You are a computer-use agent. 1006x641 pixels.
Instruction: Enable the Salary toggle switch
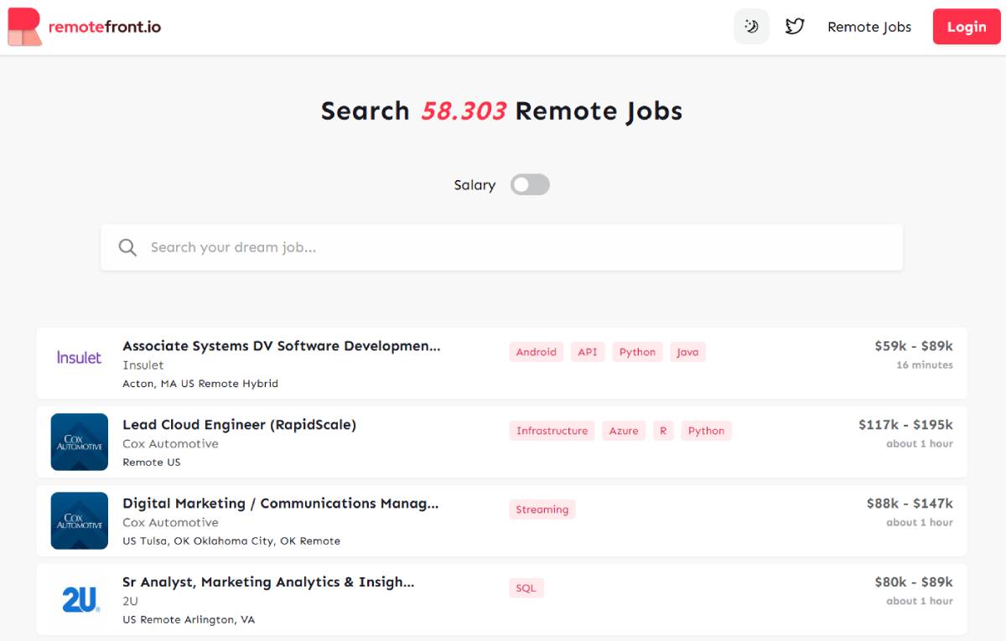(530, 184)
